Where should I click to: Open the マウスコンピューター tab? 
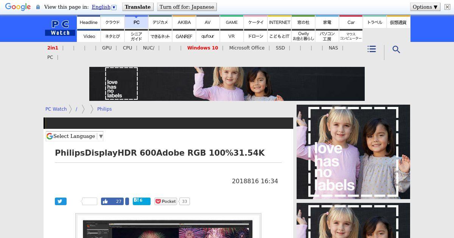pos(351,36)
